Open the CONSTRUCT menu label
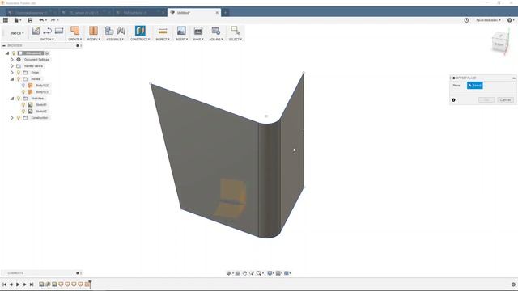 coord(140,40)
